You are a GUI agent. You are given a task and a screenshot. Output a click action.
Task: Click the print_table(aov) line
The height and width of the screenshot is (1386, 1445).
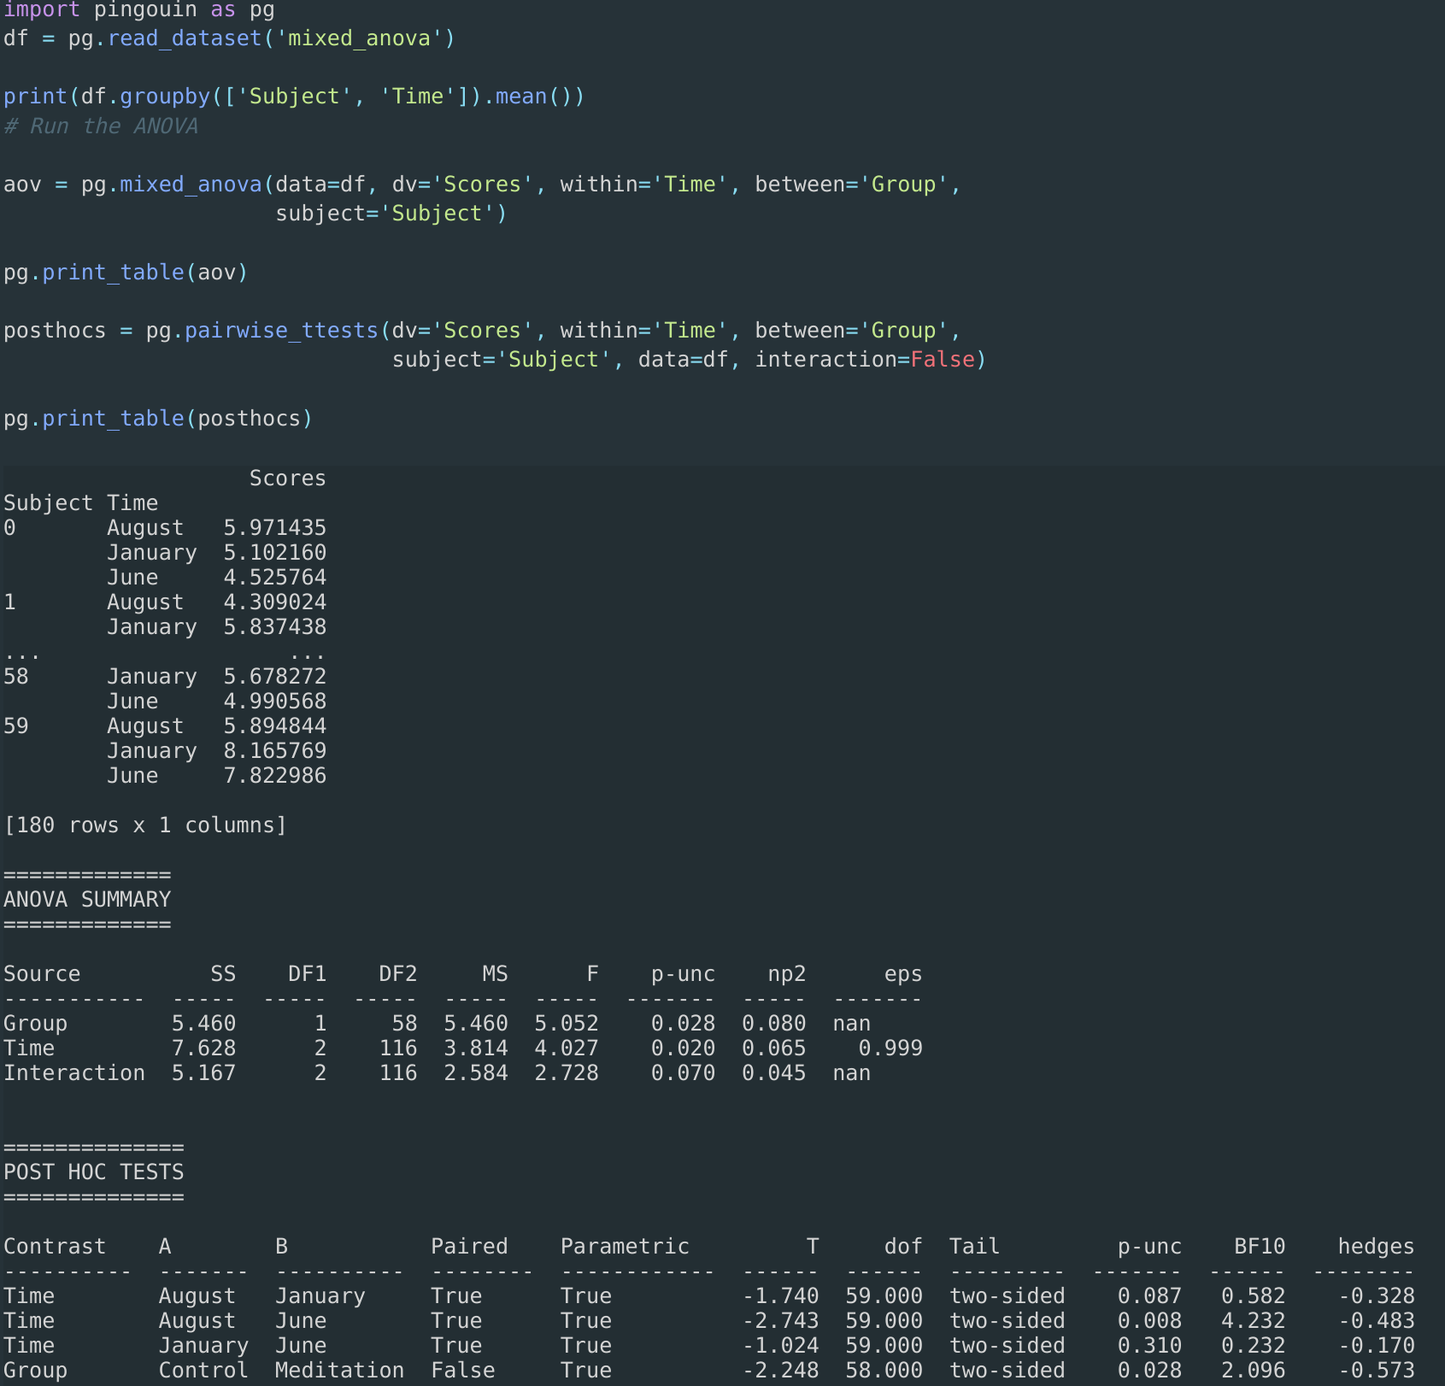pos(125,272)
